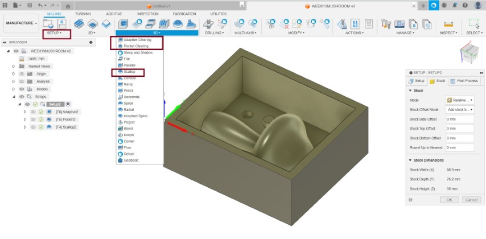Expand the [T4] Scallop2 operation node

(25, 127)
